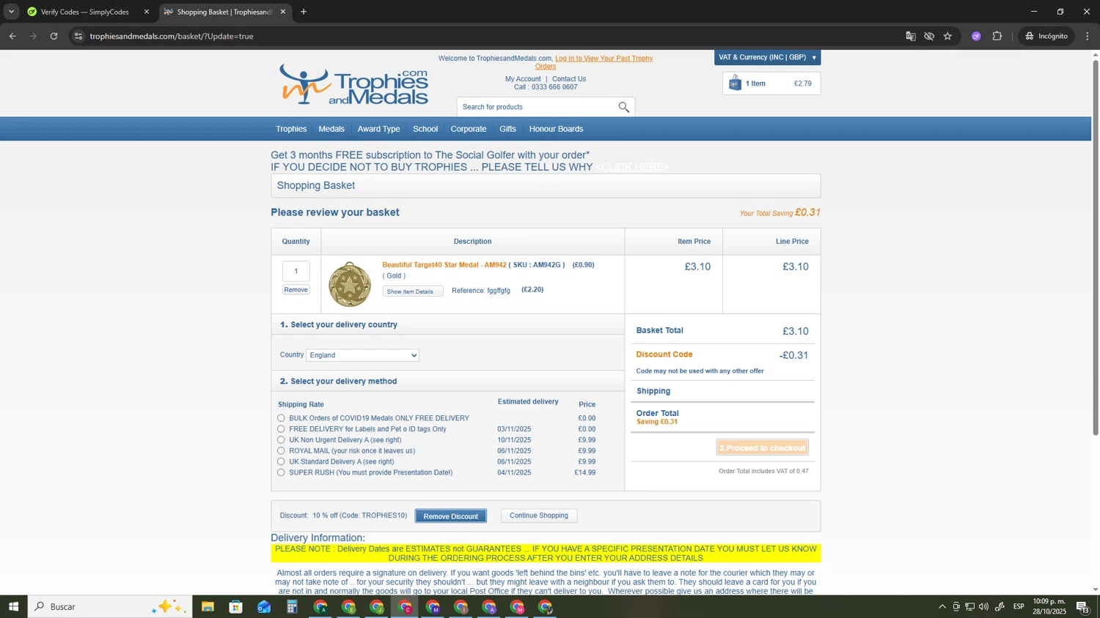Open Microsoft Store from the taskbar

click(x=235, y=606)
